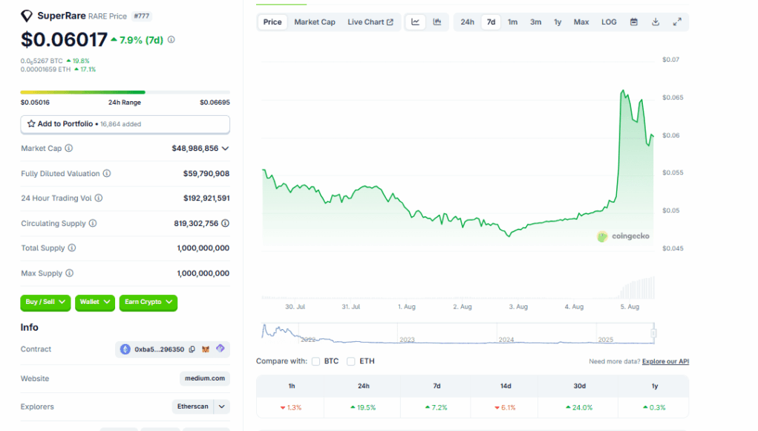Click Add to Portfolio button
The width and height of the screenshot is (758, 431).
125,124
